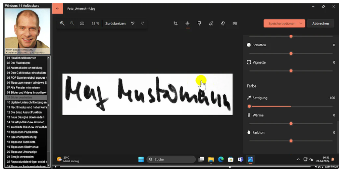
Task: Click the Zurücksetzen button
Action: coord(115,24)
